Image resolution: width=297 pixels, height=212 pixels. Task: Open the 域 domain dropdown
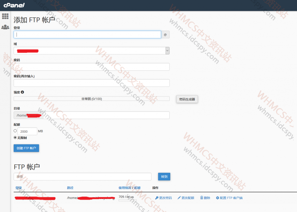pyautogui.click(x=91, y=51)
